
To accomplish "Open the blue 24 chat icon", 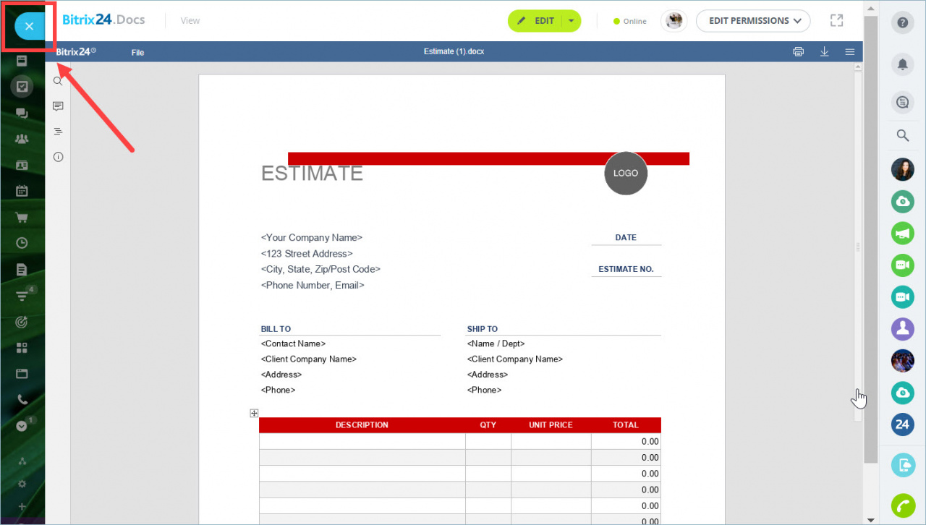I will [x=903, y=424].
